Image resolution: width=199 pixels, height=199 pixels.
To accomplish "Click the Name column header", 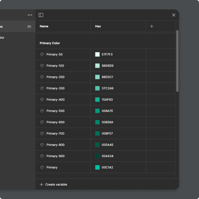I will [x=44, y=26].
